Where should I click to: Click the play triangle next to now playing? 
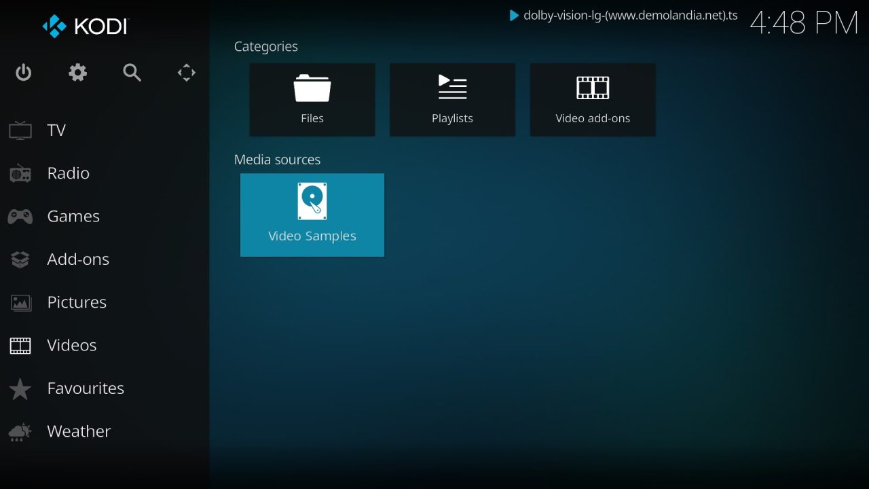[513, 15]
